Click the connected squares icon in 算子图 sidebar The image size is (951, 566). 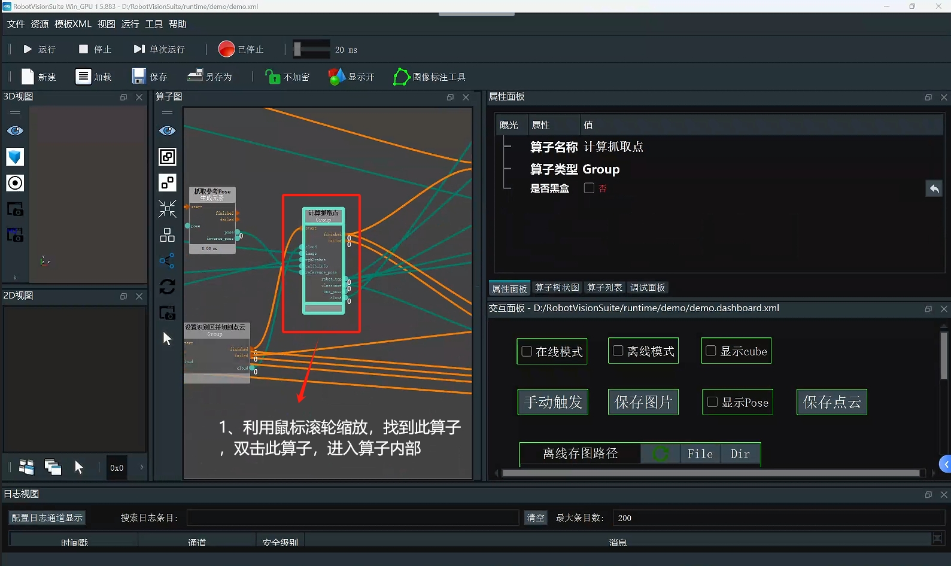click(167, 182)
